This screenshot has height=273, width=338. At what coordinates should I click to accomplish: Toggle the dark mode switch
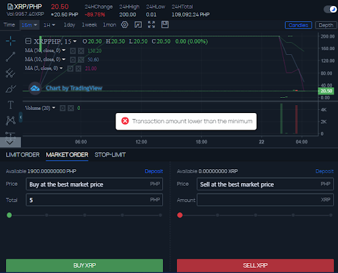click(331, 9)
